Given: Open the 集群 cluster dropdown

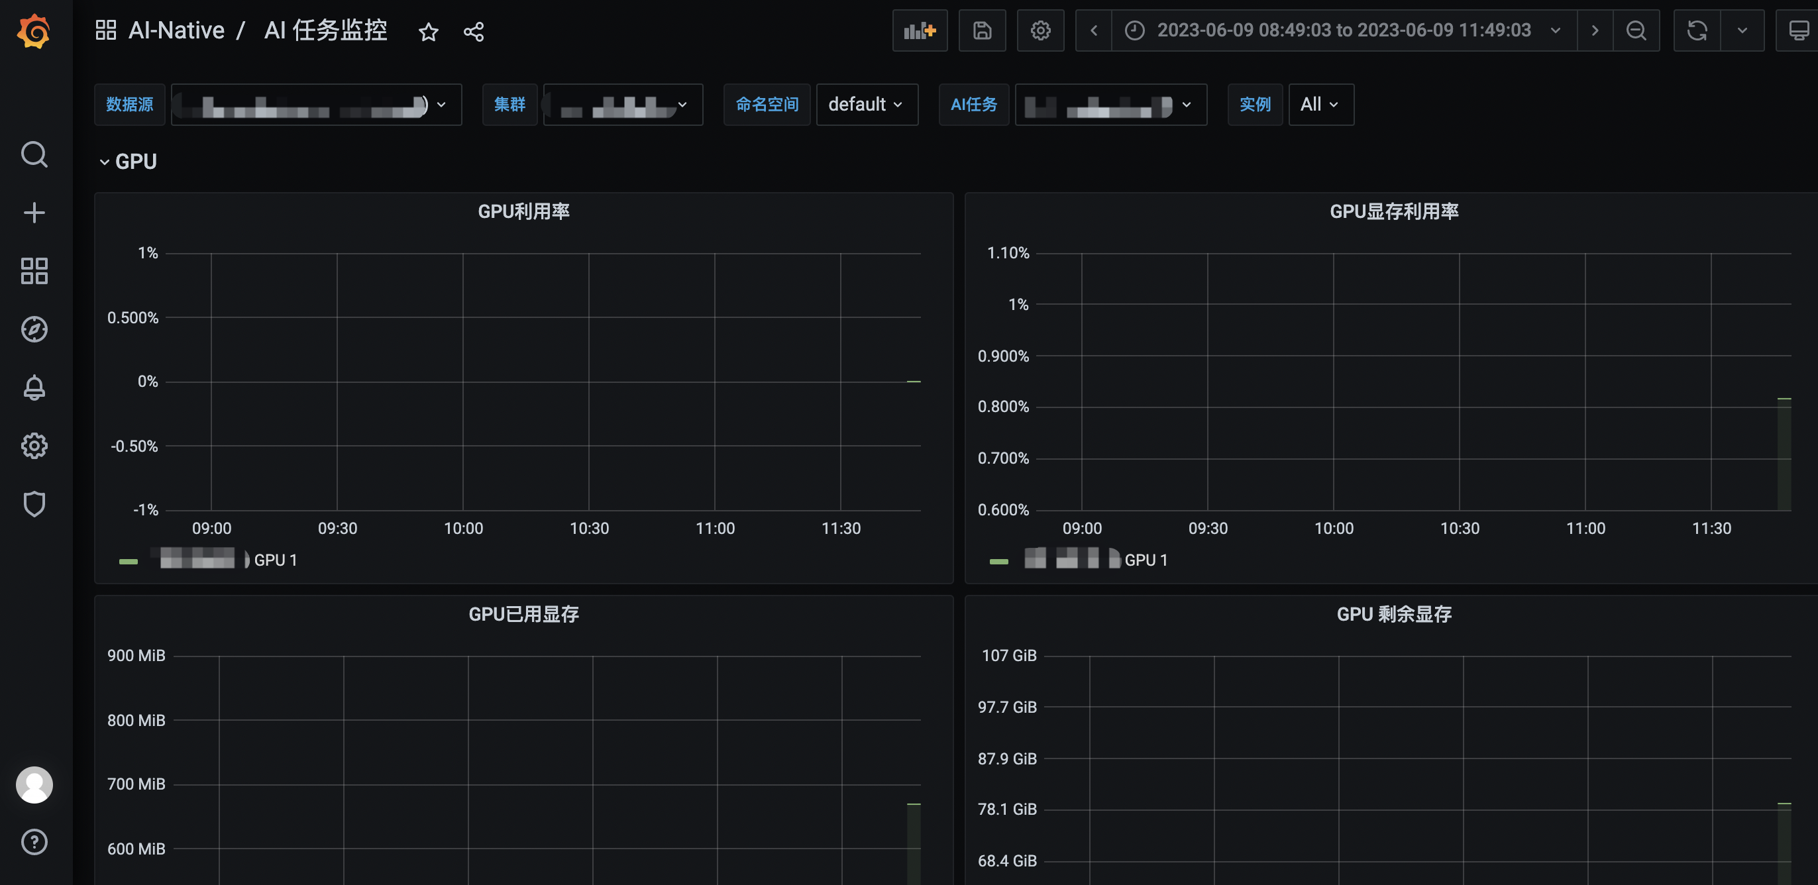Looking at the screenshot, I should coord(623,105).
